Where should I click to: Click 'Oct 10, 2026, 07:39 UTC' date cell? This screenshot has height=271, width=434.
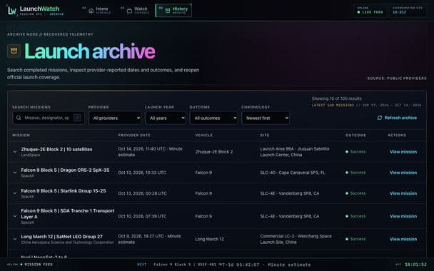click(x=142, y=216)
